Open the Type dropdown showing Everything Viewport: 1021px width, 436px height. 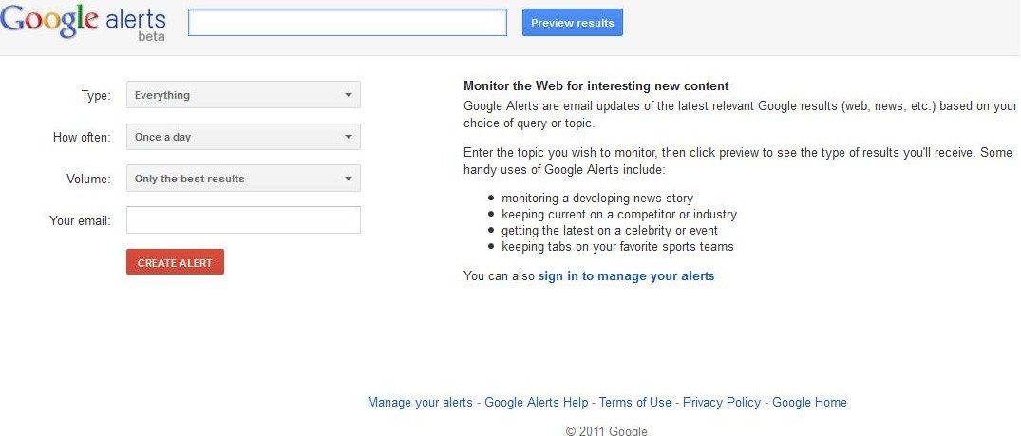[x=243, y=95]
